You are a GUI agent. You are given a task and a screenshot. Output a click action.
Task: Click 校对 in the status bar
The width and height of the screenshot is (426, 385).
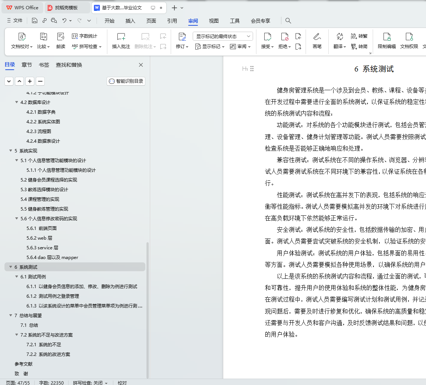point(122,382)
